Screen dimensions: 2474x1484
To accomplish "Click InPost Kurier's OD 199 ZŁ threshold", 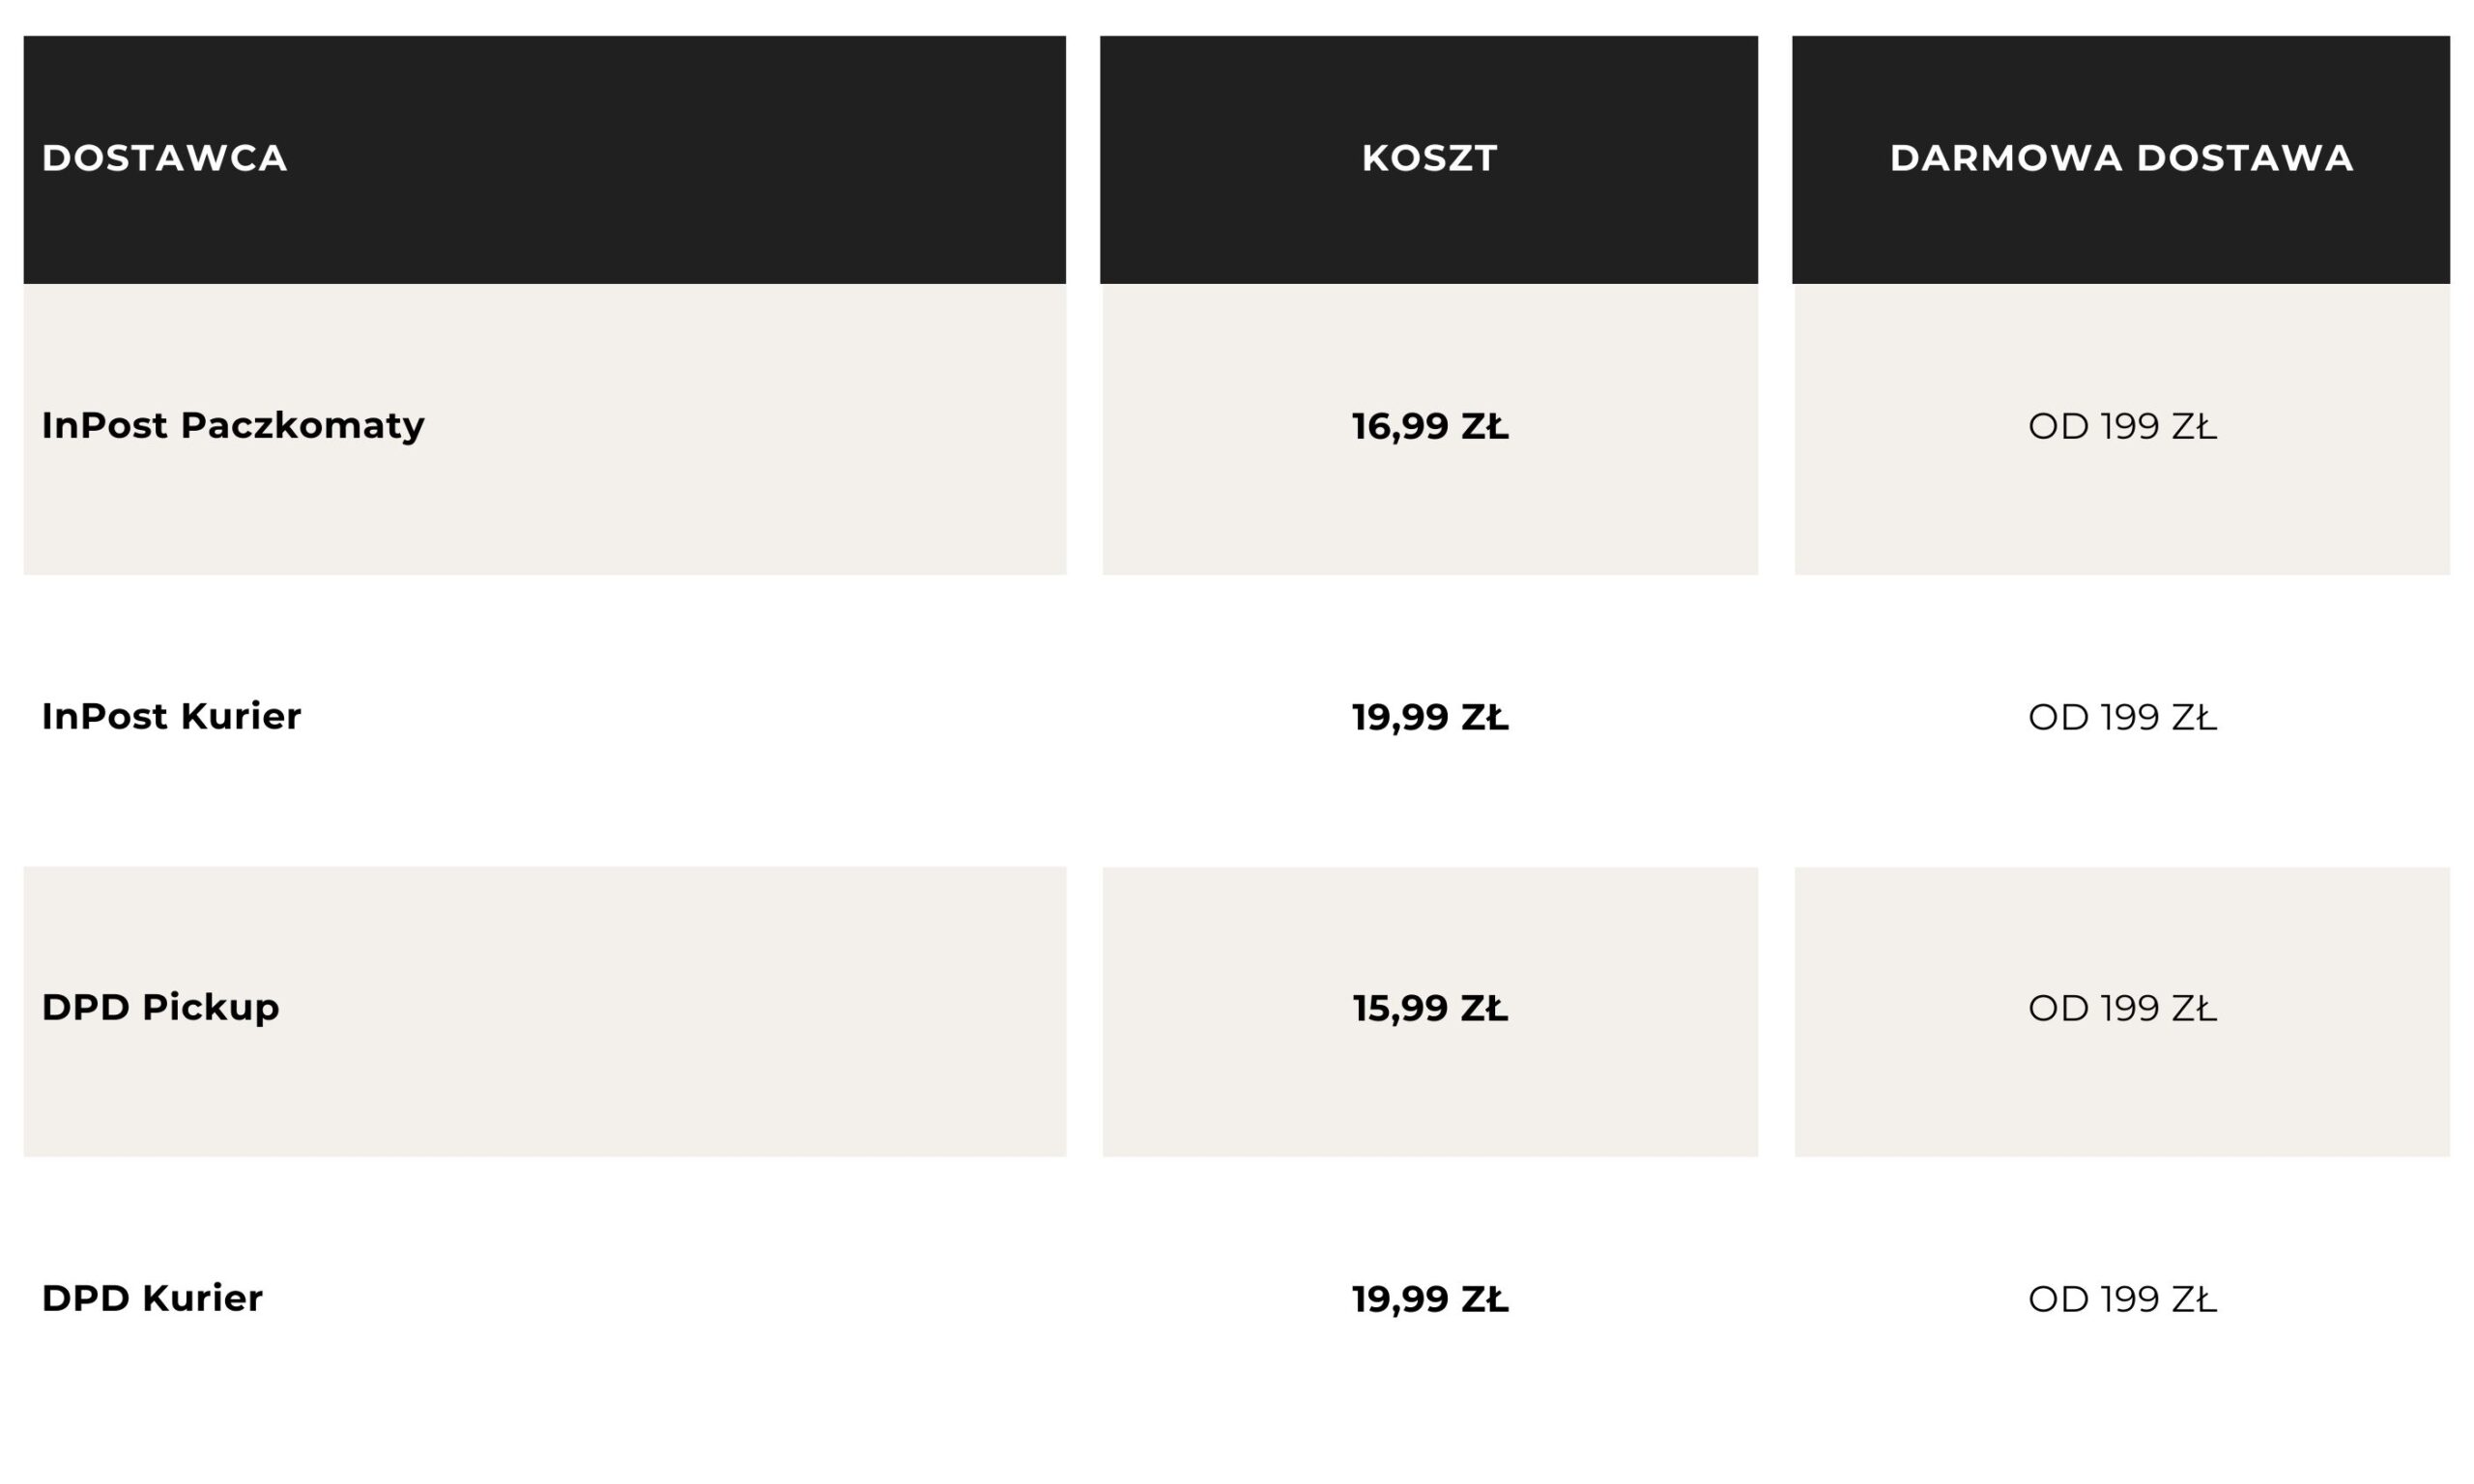I will [2122, 718].
